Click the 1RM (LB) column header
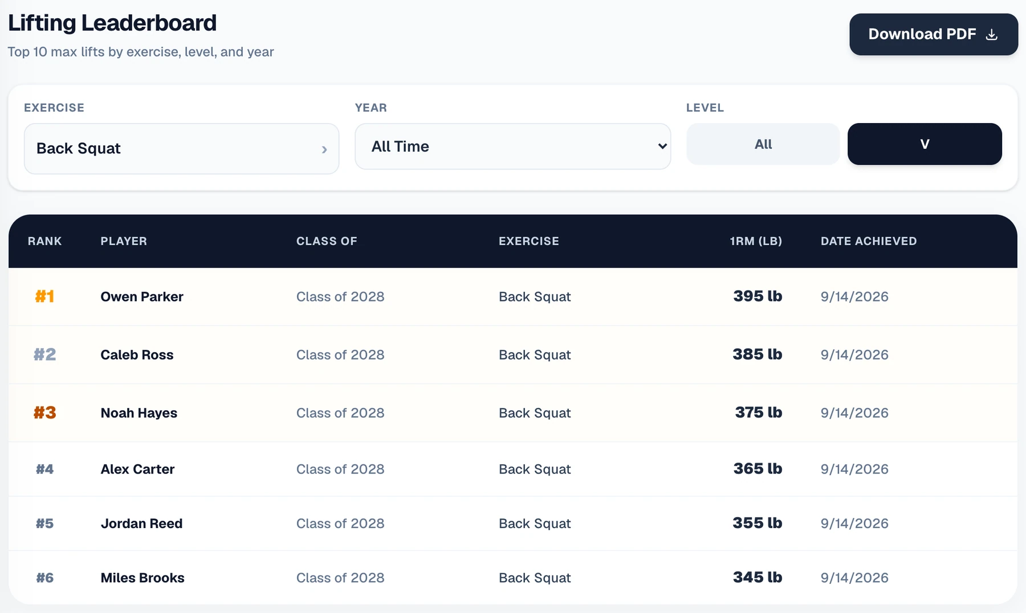1026x613 pixels. [756, 241]
